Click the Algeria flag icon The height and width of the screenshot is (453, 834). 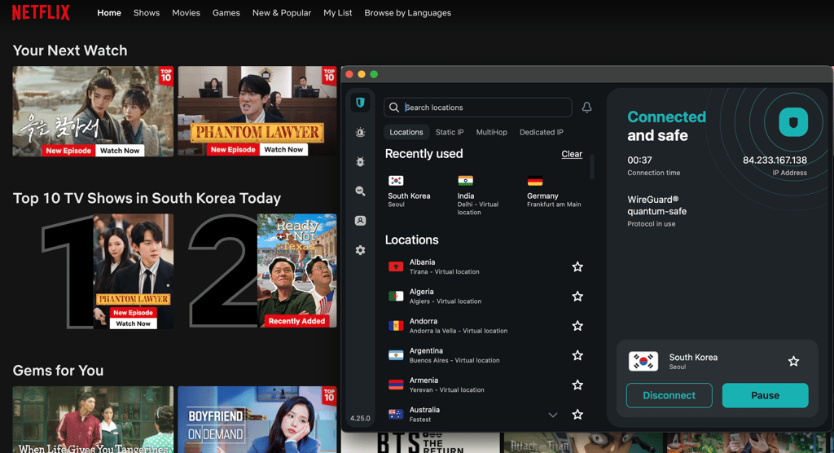pyautogui.click(x=396, y=296)
